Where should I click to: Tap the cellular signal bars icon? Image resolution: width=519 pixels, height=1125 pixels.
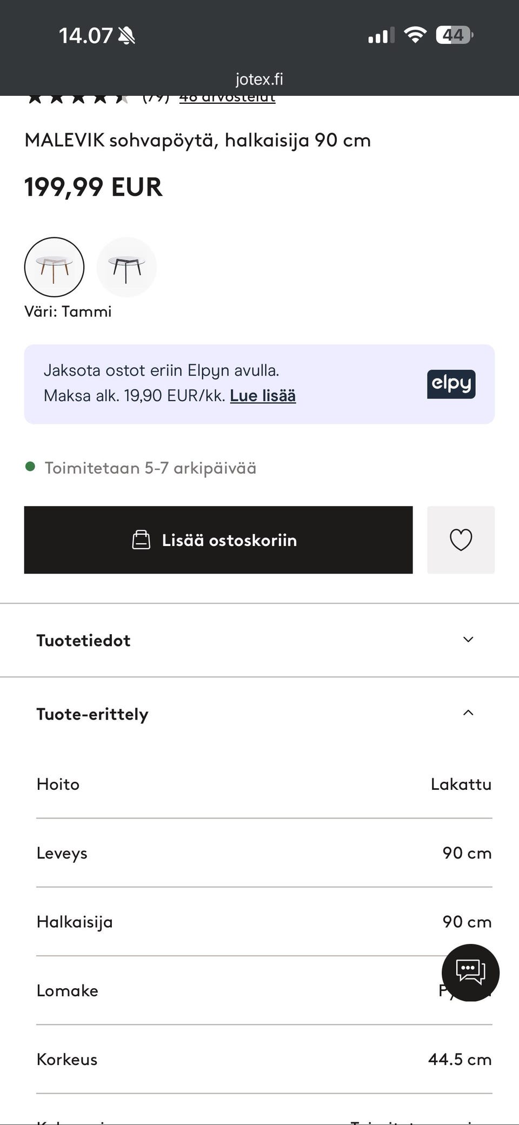tap(381, 36)
